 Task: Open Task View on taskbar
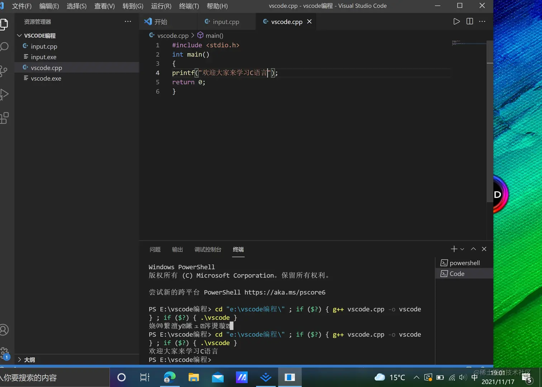pyautogui.click(x=145, y=377)
